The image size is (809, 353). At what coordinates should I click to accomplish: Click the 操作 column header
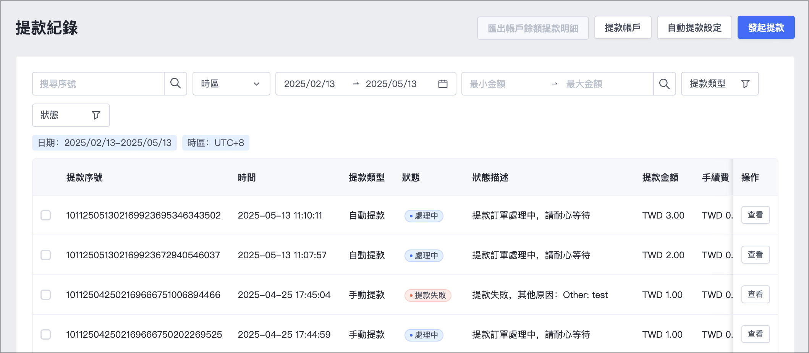point(750,177)
